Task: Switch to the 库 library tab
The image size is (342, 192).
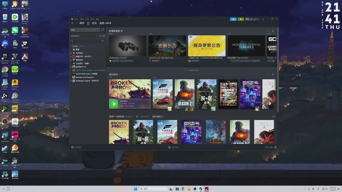Action: point(88,23)
